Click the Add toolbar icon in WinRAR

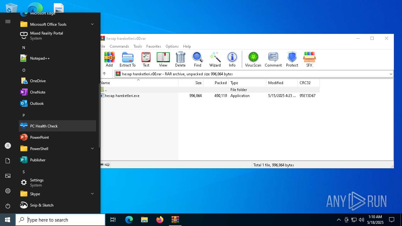[x=109, y=60]
